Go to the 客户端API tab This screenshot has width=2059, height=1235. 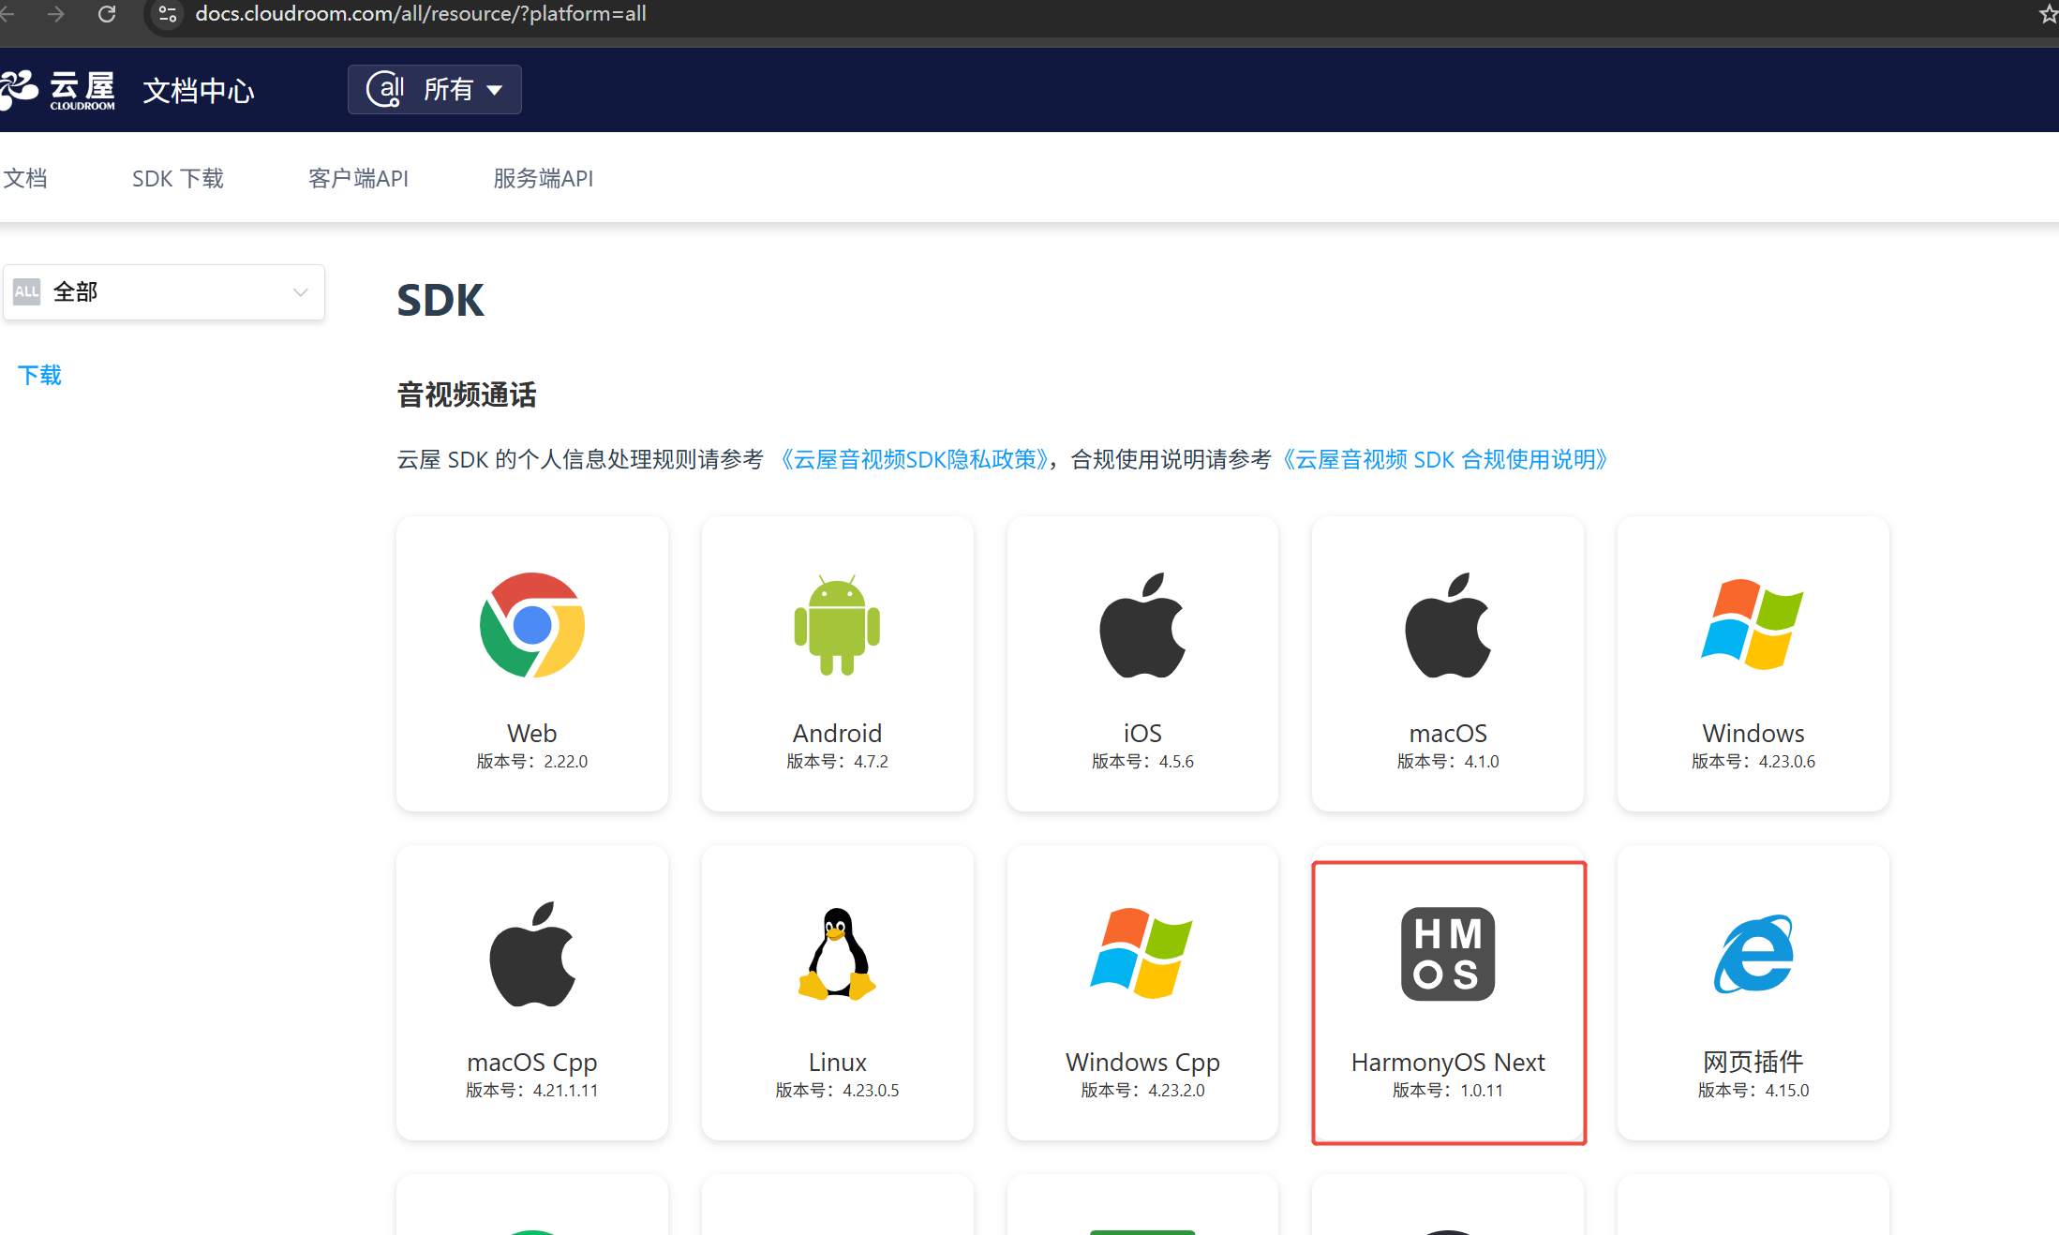pos(358,178)
